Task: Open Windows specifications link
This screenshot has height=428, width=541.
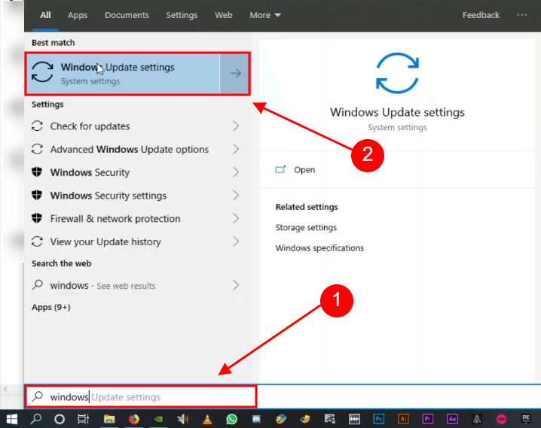Action: [x=319, y=248]
